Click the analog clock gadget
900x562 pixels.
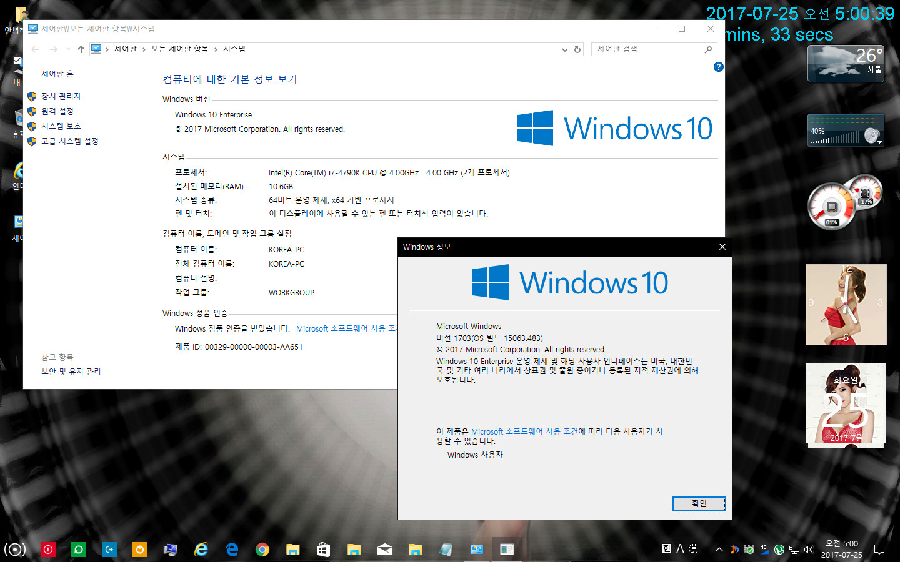846,305
